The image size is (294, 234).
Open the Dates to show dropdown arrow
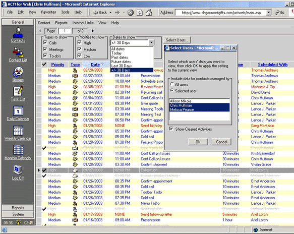click(x=151, y=42)
